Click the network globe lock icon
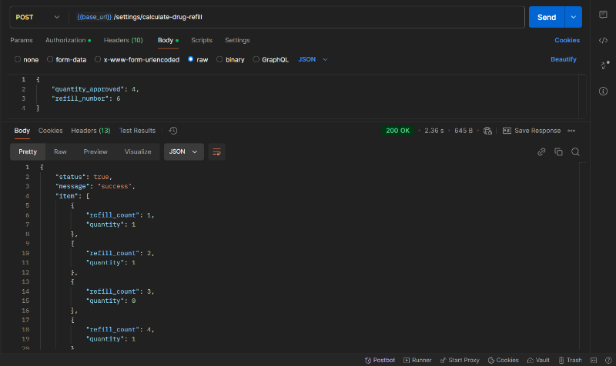616x366 pixels. [487, 131]
